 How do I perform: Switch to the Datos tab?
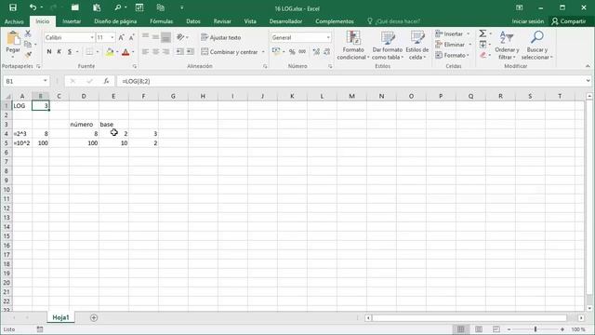pyautogui.click(x=193, y=21)
